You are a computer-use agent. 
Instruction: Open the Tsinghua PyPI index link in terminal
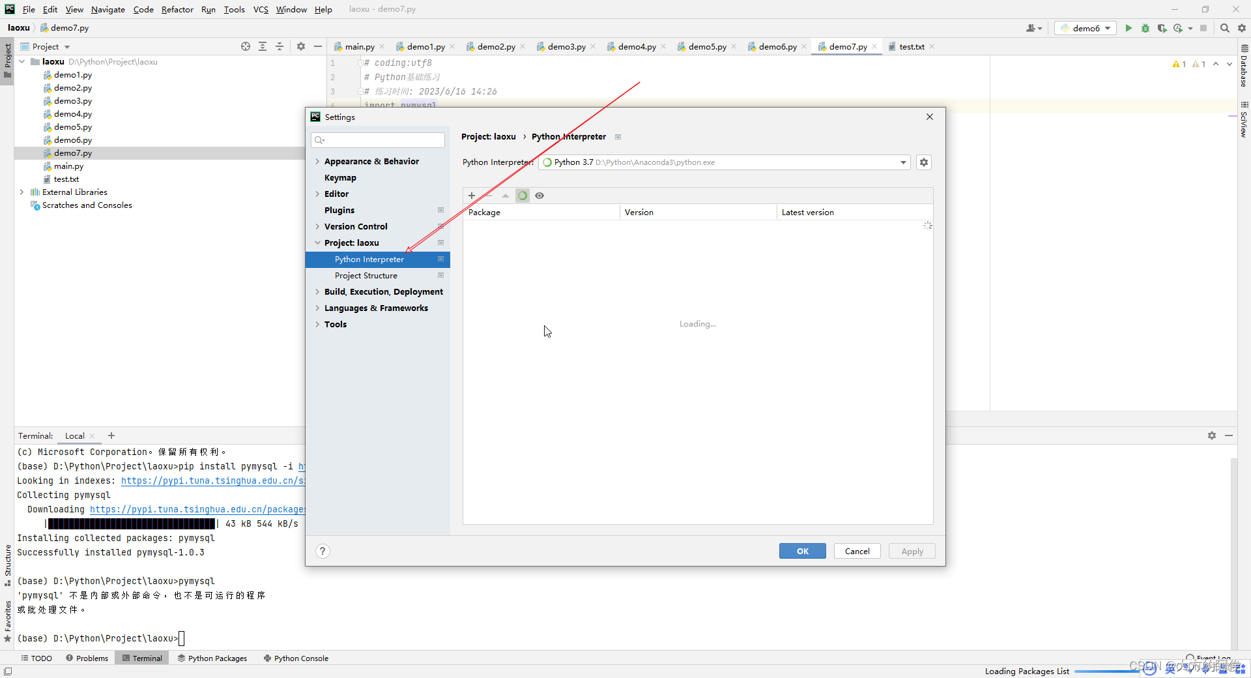click(213, 481)
